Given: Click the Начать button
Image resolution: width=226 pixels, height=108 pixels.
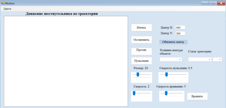Looking at the screenshot, I should [142, 28].
